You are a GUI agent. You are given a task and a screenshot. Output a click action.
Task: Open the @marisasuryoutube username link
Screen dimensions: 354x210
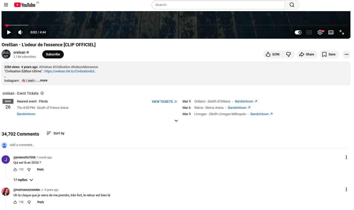(x=27, y=190)
